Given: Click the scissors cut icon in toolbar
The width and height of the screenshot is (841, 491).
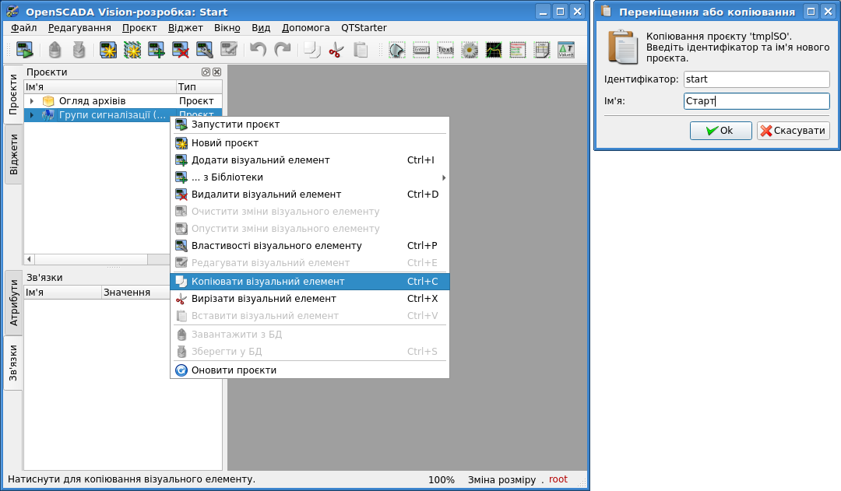Looking at the screenshot, I should [336, 51].
